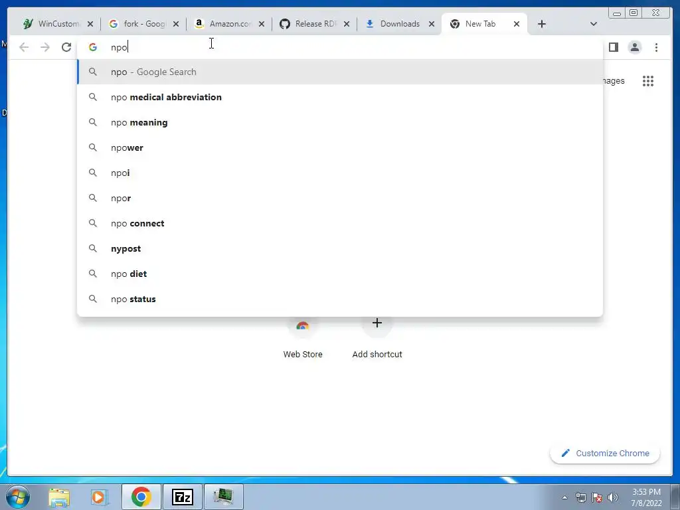
Task: Switch to the Downloads tab
Action: click(x=393, y=24)
